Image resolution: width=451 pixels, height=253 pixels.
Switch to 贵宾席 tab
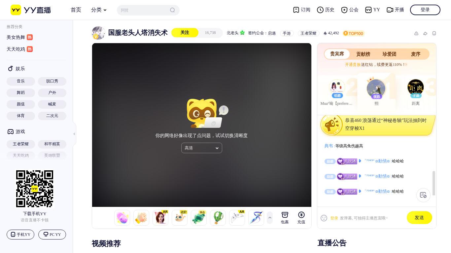337,54
